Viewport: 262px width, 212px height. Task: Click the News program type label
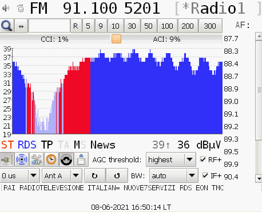103,145
